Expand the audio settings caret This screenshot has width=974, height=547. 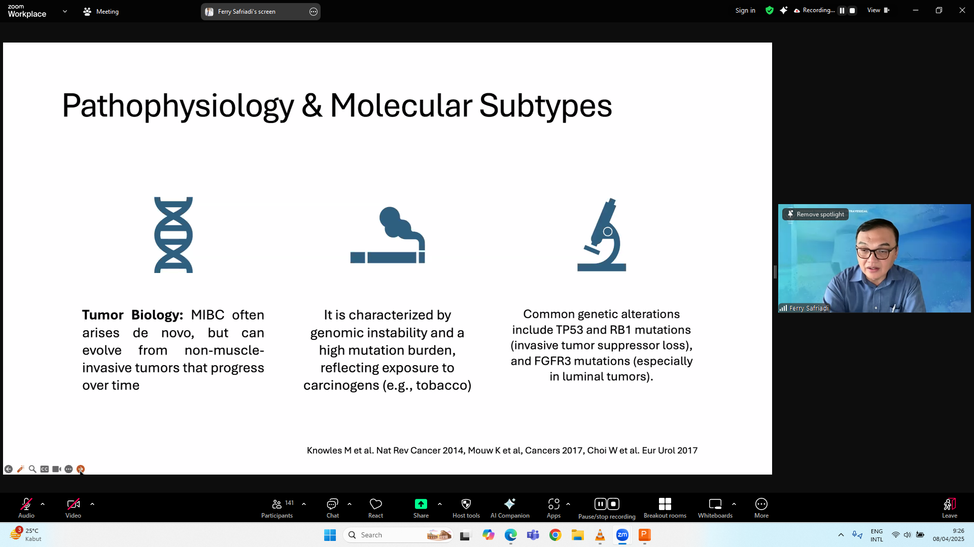pos(43,504)
